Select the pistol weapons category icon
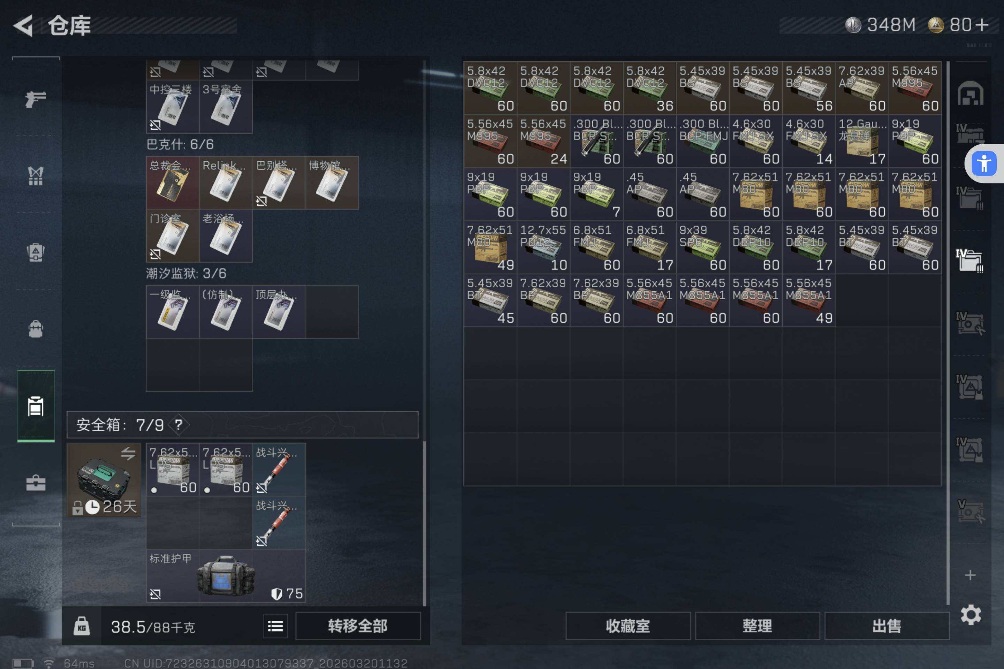The width and height of the screenshot is (1004, 669). tap(36, 99)
